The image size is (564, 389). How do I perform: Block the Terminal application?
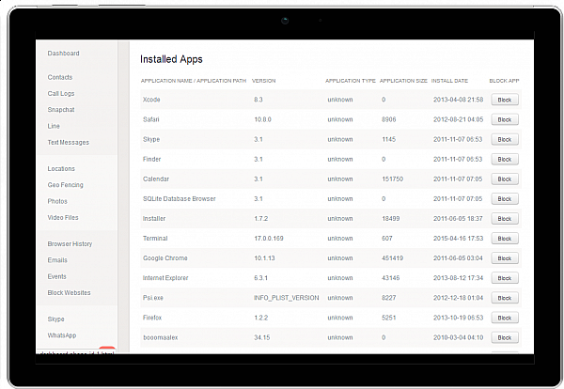(504, 239)
